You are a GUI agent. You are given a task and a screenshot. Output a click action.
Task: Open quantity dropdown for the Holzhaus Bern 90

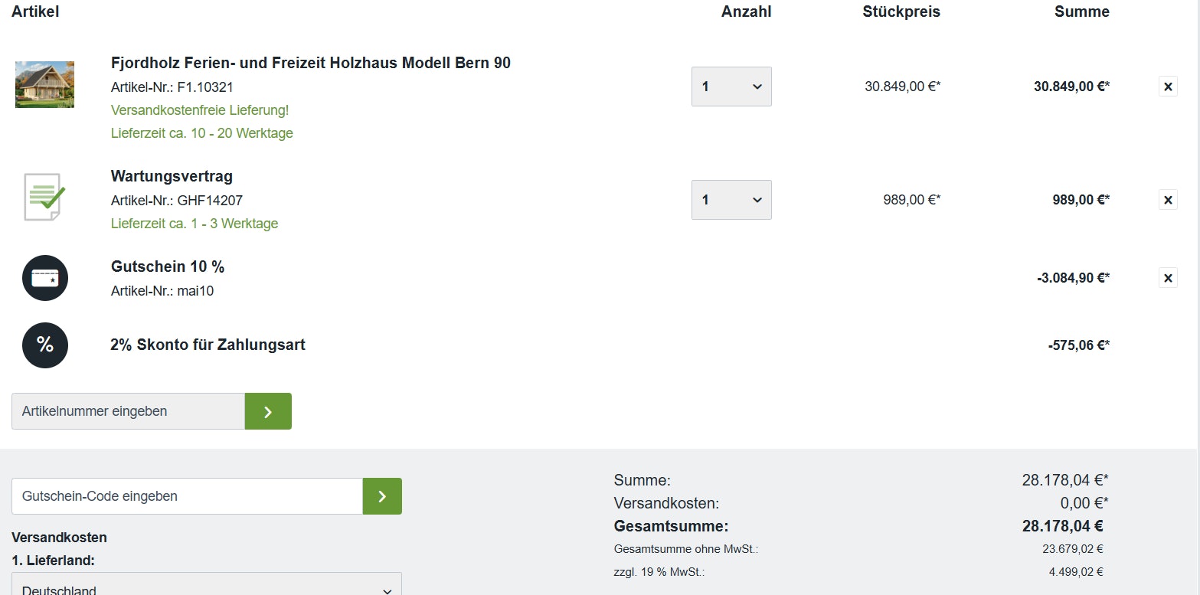(731, 87)
